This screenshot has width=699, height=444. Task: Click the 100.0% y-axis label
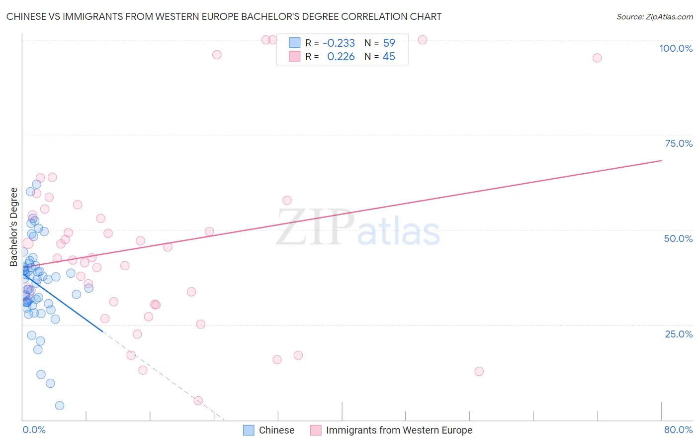[676, 48]
